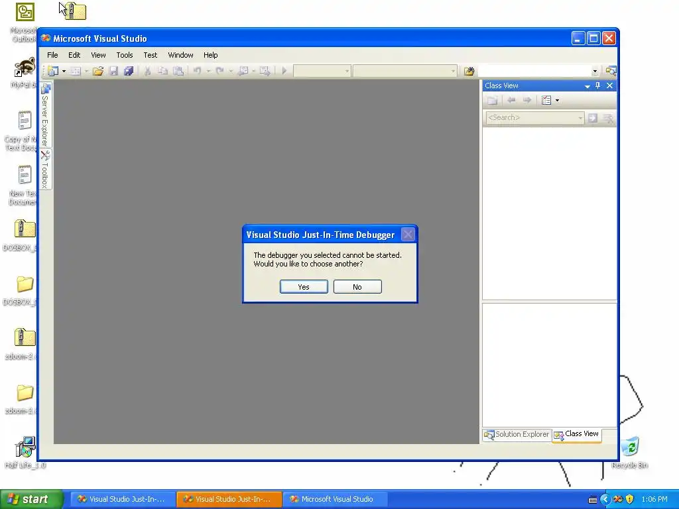
Task: Click the Class View Settings icon
Action: coord(546,101)
